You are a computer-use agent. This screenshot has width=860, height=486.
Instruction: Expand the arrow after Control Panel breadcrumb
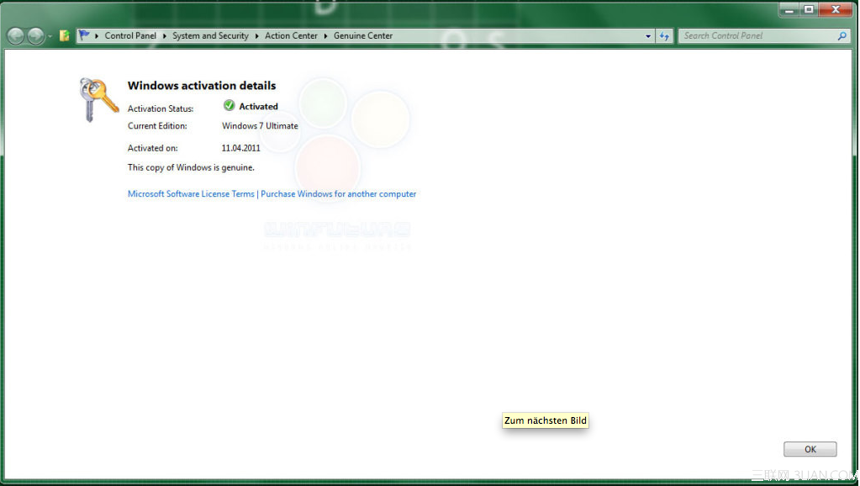(165, 36)
